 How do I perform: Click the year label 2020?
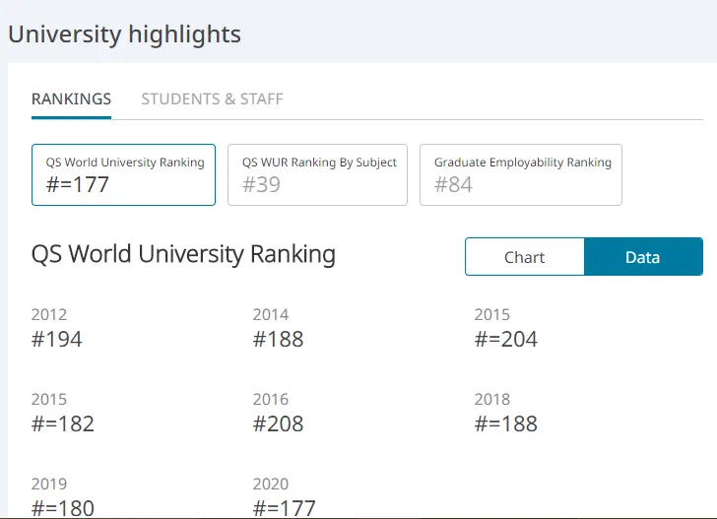point(271,484)
